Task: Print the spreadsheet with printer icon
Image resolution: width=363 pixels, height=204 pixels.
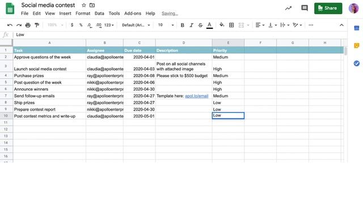Action: [x=28, y=25]
